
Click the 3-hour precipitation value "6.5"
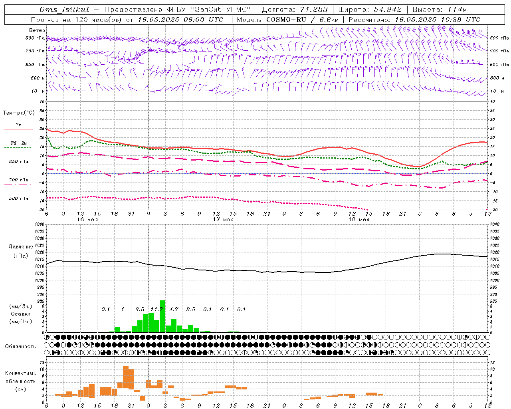pos(139,309)
